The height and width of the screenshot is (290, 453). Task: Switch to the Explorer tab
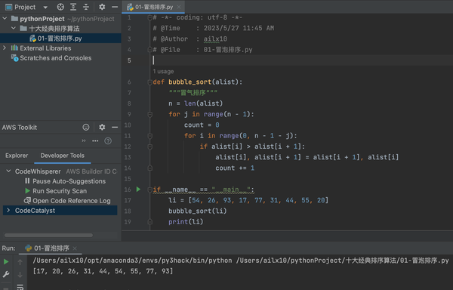17,156
